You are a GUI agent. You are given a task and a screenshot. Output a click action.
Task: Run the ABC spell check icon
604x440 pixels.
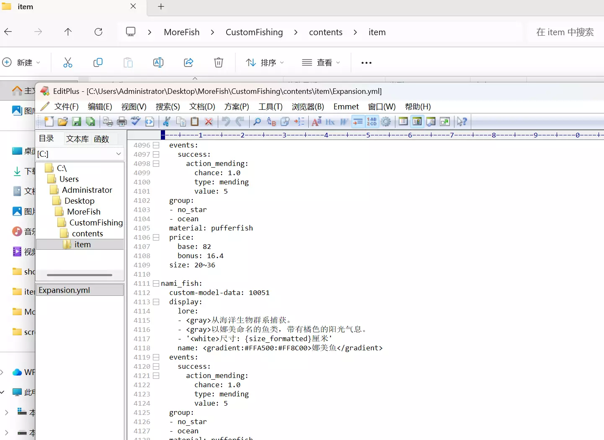coord(136,122)
